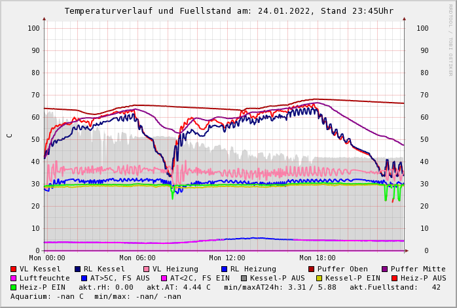457x308 pixels.
Task: Click the Mon 18:00 time axis label
Action: [x=318, y=258]
